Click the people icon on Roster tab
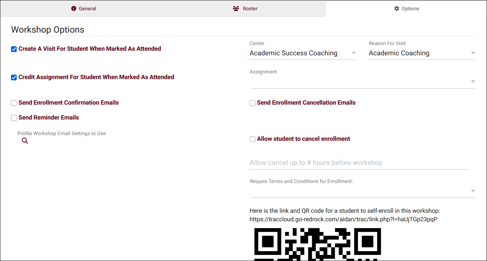Viewport: 487px width, 261px height. [236, 9]
